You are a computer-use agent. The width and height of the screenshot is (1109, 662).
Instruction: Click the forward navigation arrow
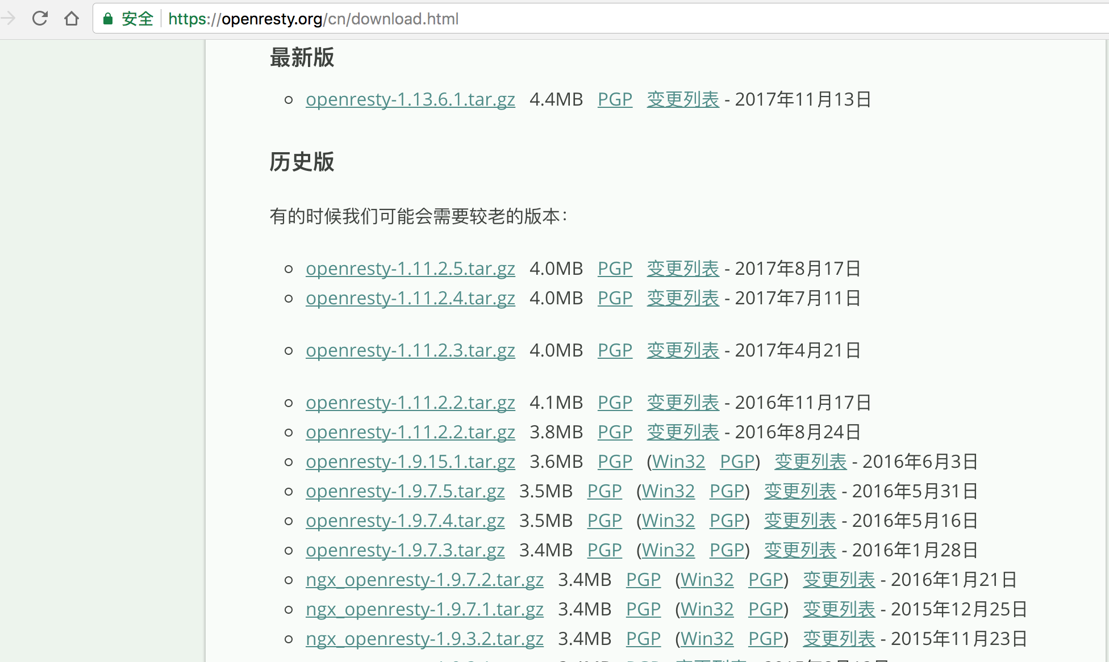click(8, 19)
